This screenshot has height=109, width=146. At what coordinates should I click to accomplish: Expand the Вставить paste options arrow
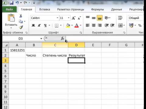pos(11,28)
